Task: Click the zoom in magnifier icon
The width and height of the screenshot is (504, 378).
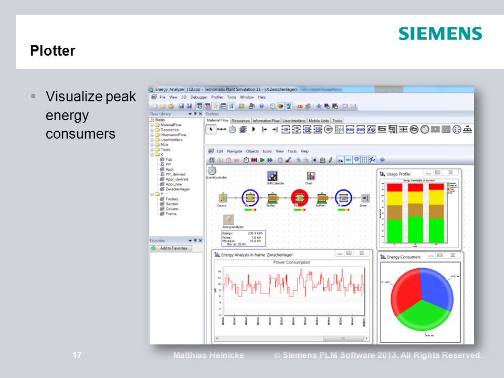Action: pos(299,160)
